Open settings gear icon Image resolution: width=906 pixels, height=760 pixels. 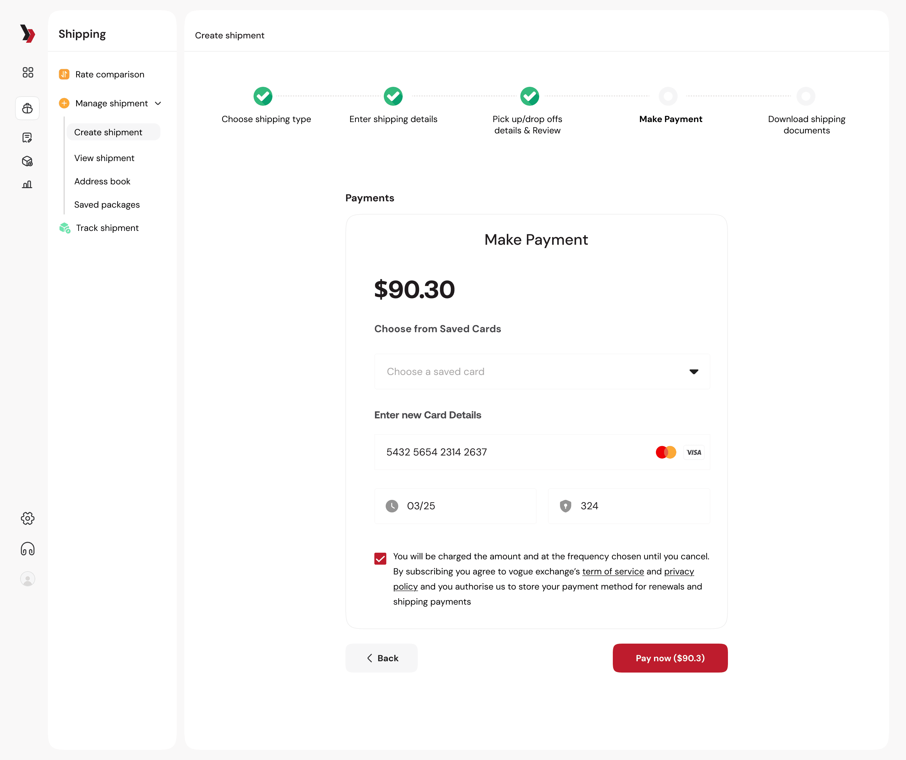point(28,518)
